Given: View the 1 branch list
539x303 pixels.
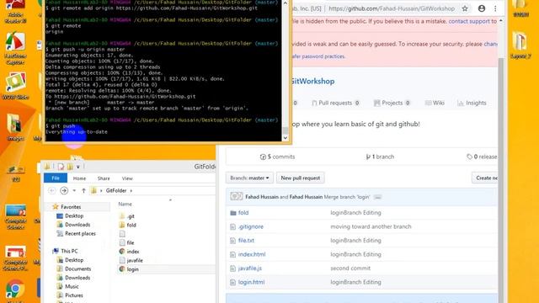Looking at the screenshot, I should pyautogui.click(x=380, y=157).
